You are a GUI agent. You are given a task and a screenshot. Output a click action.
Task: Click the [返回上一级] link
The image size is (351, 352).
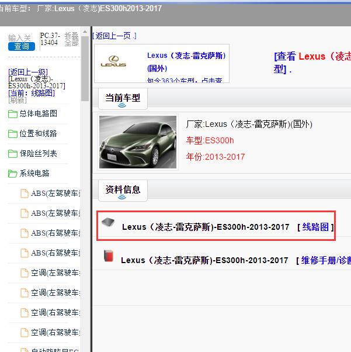28,73
